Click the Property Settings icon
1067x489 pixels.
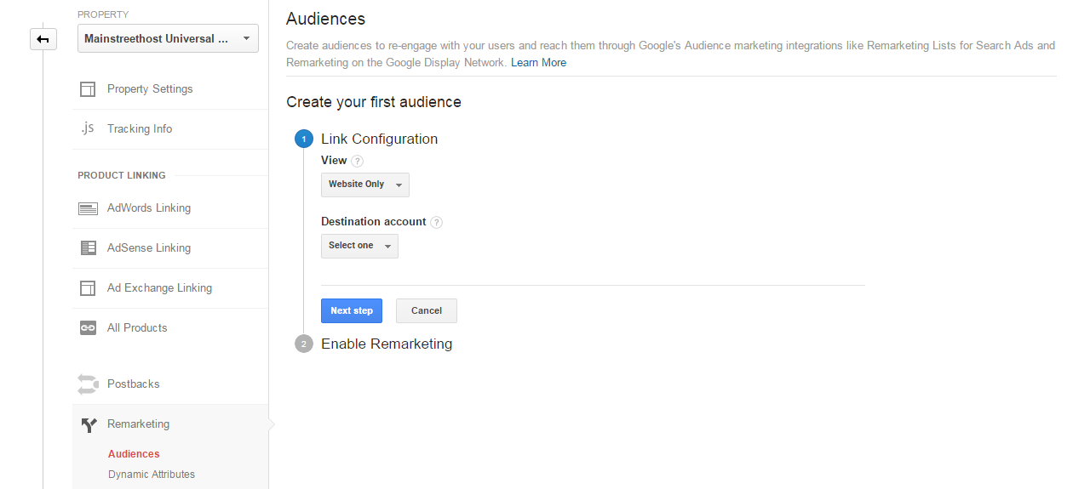tap(88, 89)
